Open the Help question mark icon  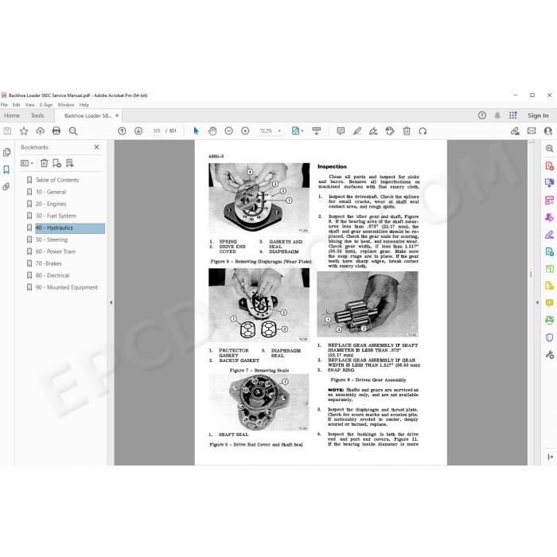coord(482,115)
